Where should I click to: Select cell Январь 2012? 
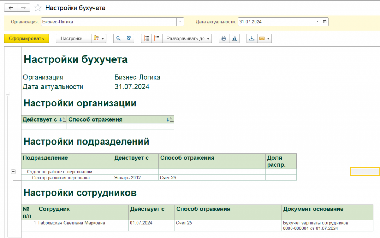coord(136,178)
